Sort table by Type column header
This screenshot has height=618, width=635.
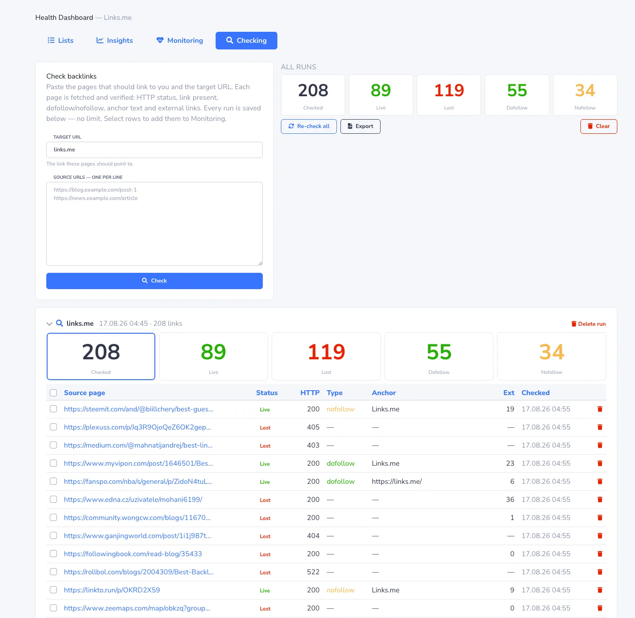coord(335,393)
